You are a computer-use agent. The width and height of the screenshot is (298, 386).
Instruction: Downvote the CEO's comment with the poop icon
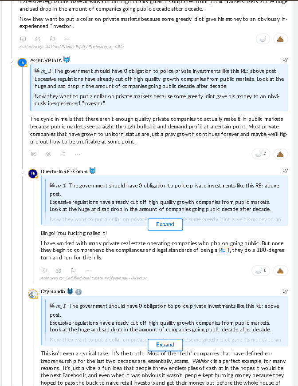281,39
